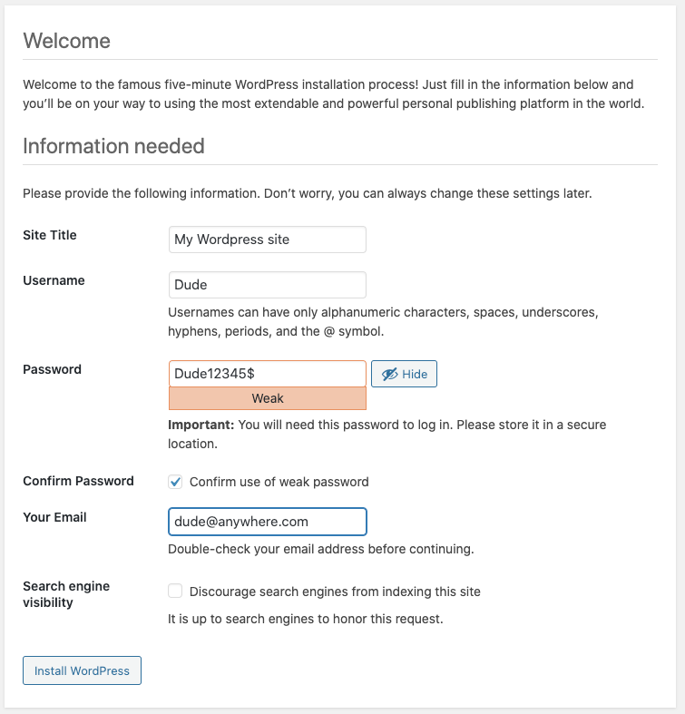
Task: Click the Site Title label
Action: pos(50,235)
